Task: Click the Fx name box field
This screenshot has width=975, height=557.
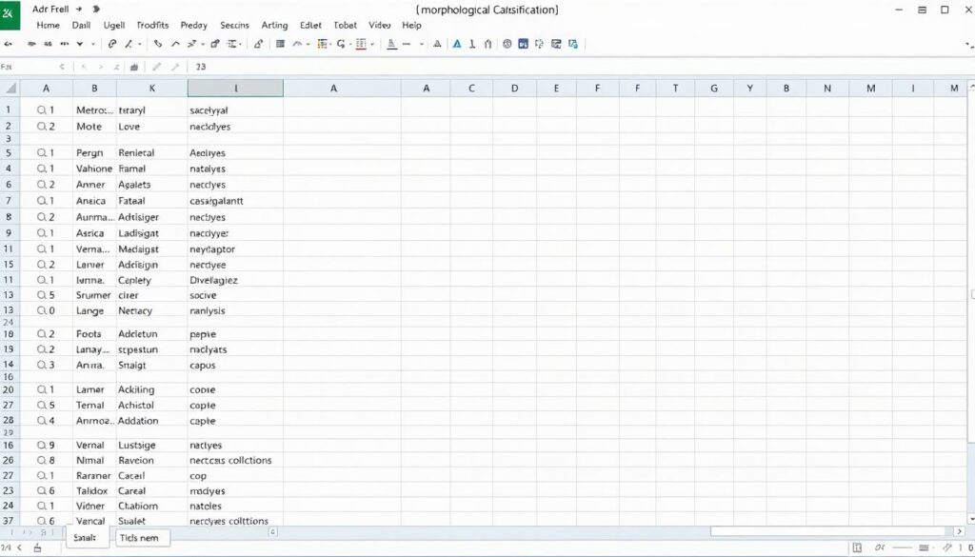Action: pyautogui.click(x=28, y=67)
